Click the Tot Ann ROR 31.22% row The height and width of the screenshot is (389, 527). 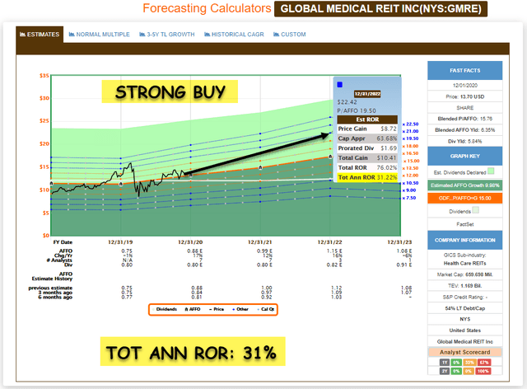(367, 177)
